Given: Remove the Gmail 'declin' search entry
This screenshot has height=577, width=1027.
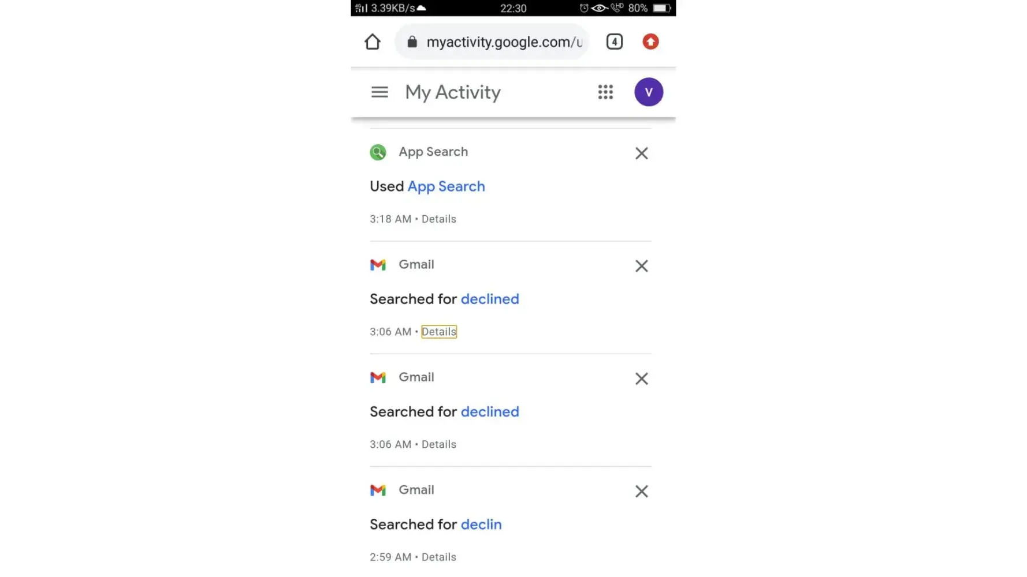Looking at the screenshot, I should click(641, 492).
